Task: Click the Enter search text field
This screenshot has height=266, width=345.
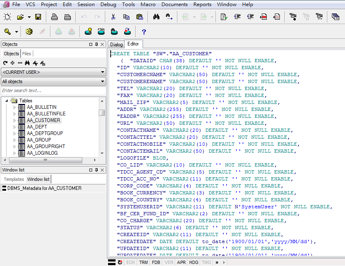Action: click(x=53, y=90)
